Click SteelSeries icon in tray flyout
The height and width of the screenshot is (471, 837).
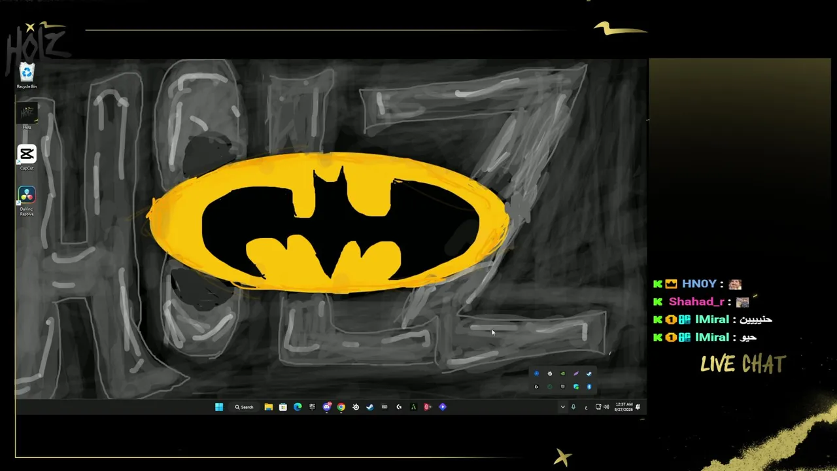coord(550,374)
